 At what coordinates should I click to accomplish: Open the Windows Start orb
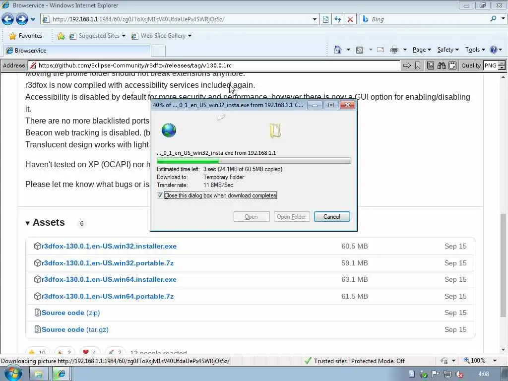click(13, 373)
